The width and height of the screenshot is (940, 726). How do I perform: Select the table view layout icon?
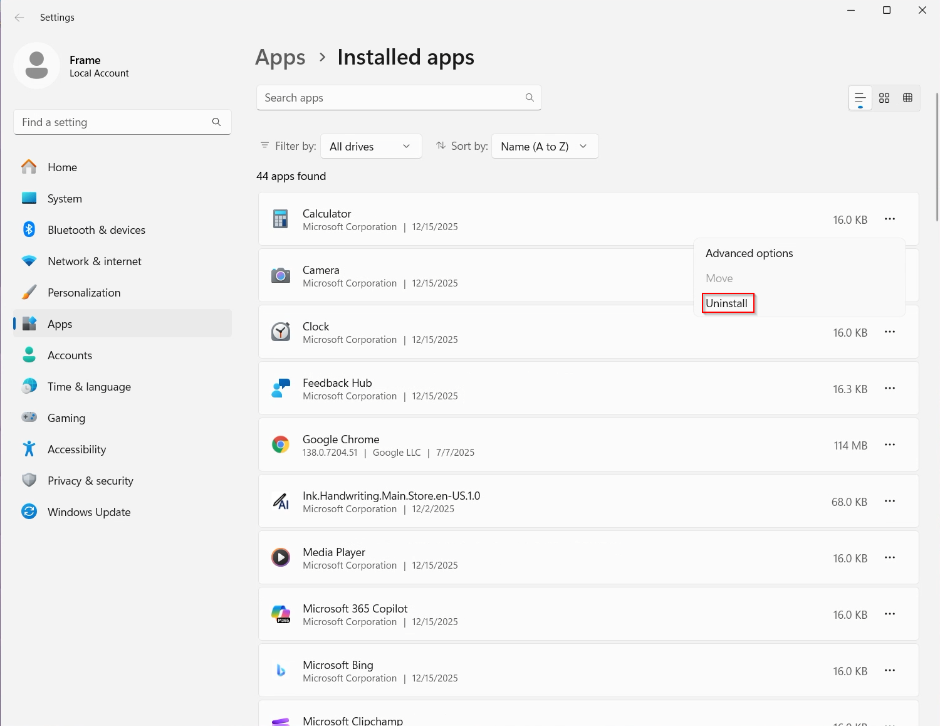coord(907,98)
